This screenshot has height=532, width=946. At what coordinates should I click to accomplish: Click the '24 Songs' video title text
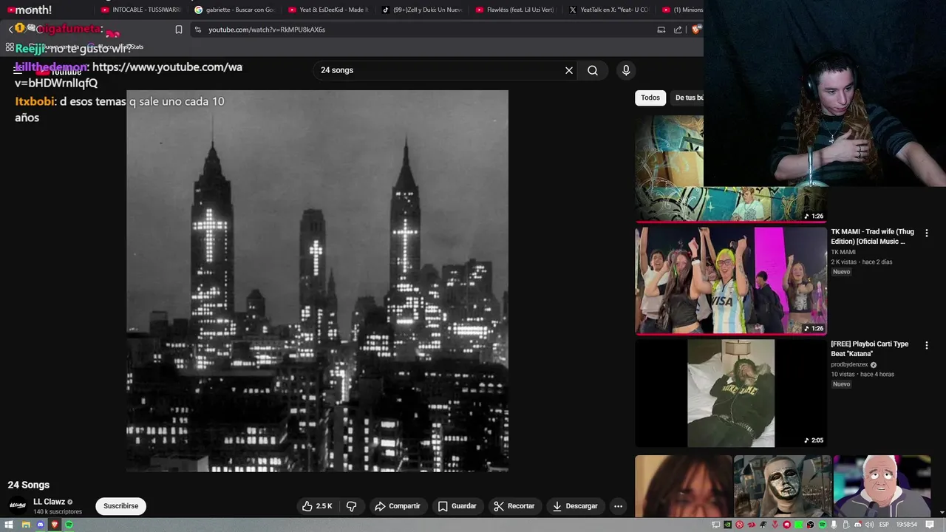tap(29, 485)
